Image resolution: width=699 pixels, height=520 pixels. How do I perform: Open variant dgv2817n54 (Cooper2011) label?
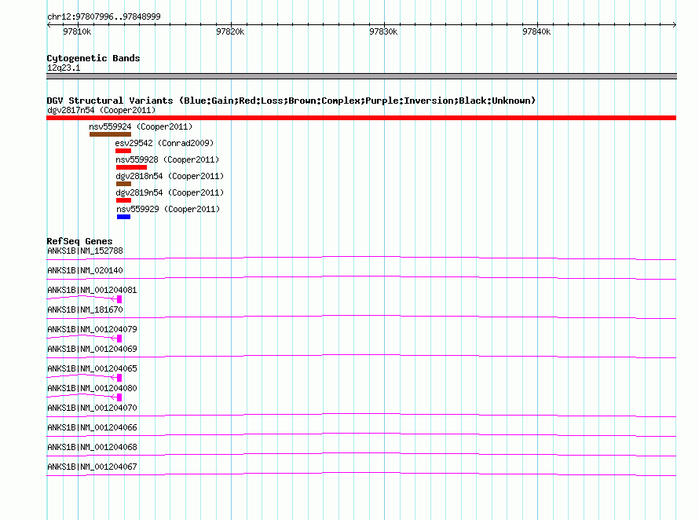click(x=101, y=110)
